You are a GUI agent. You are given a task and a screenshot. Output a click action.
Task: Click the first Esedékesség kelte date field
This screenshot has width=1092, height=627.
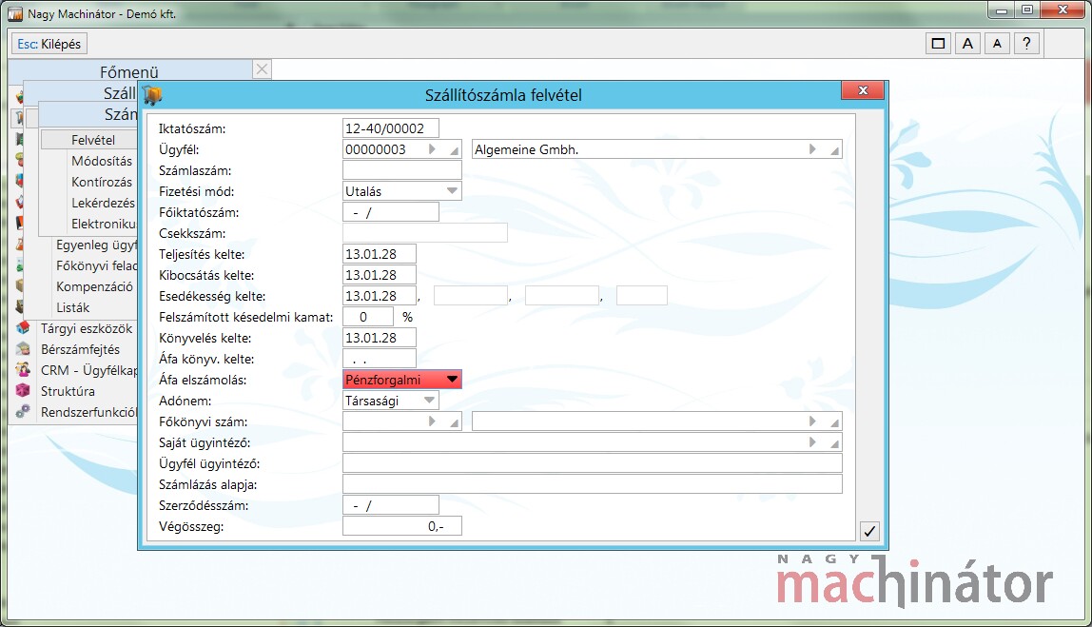tap(380, 295)
